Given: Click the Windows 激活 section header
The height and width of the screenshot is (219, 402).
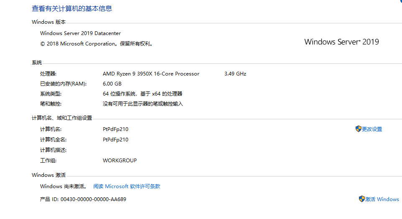Looking at the screenshot, I should 49,175.
